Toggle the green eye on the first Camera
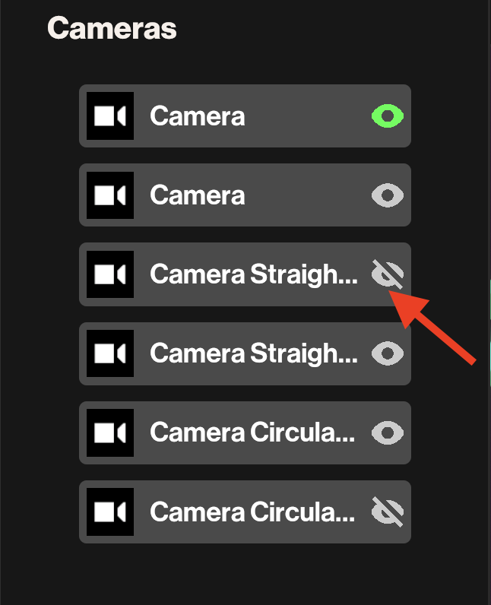The image size is (491, 605). tap(387, 116)
